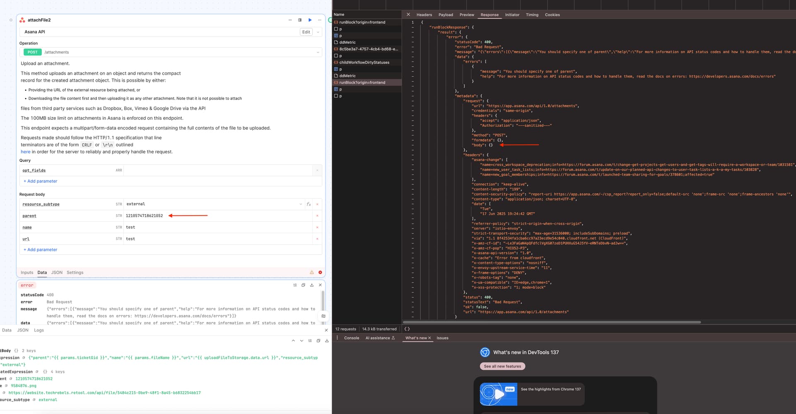Add a parameter under Query
The height and width of the screenshot is (414, 796).
pos(40,181)
